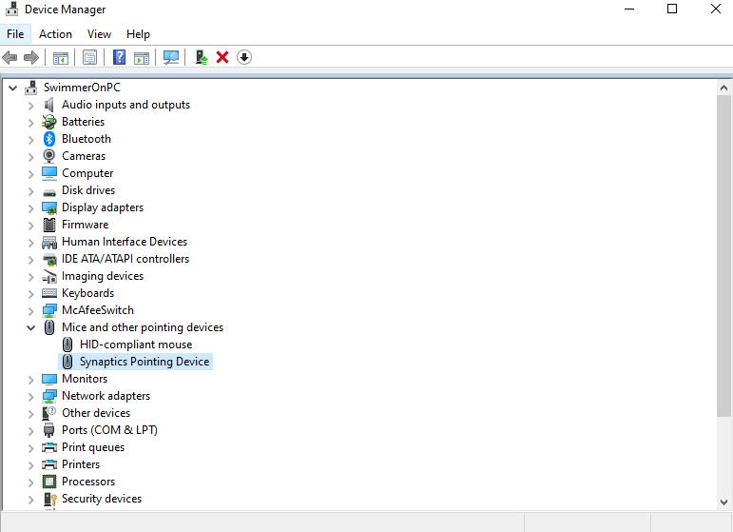Click the SwimmerOnPC computer root icon
The image size is (733, 532).
tap(30, 88)
